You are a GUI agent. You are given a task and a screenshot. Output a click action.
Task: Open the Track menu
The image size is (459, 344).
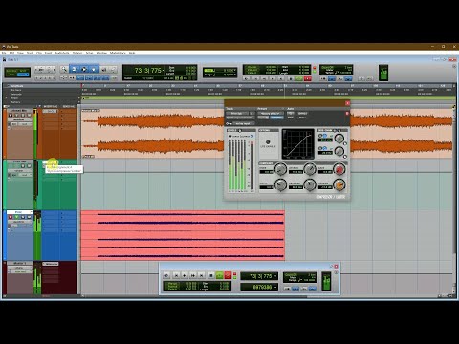point(30,53)
